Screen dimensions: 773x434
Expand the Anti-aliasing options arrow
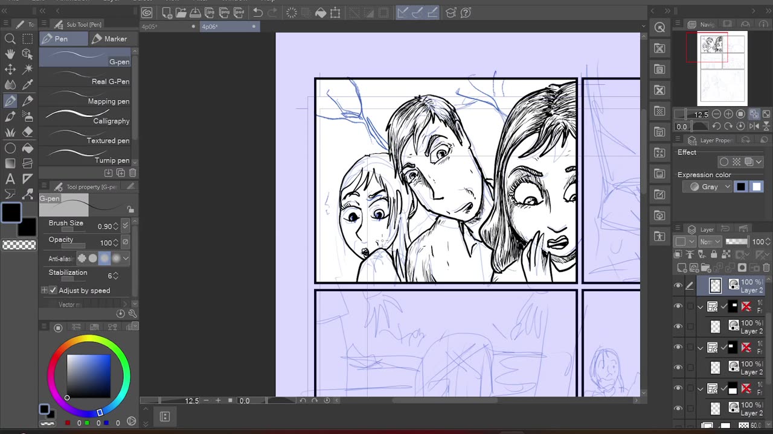pyautogui.click(x=126, y=258)
